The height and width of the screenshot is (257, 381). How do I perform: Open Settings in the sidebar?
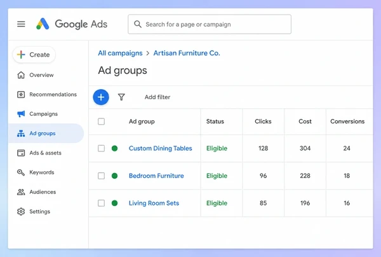(40, 211)
